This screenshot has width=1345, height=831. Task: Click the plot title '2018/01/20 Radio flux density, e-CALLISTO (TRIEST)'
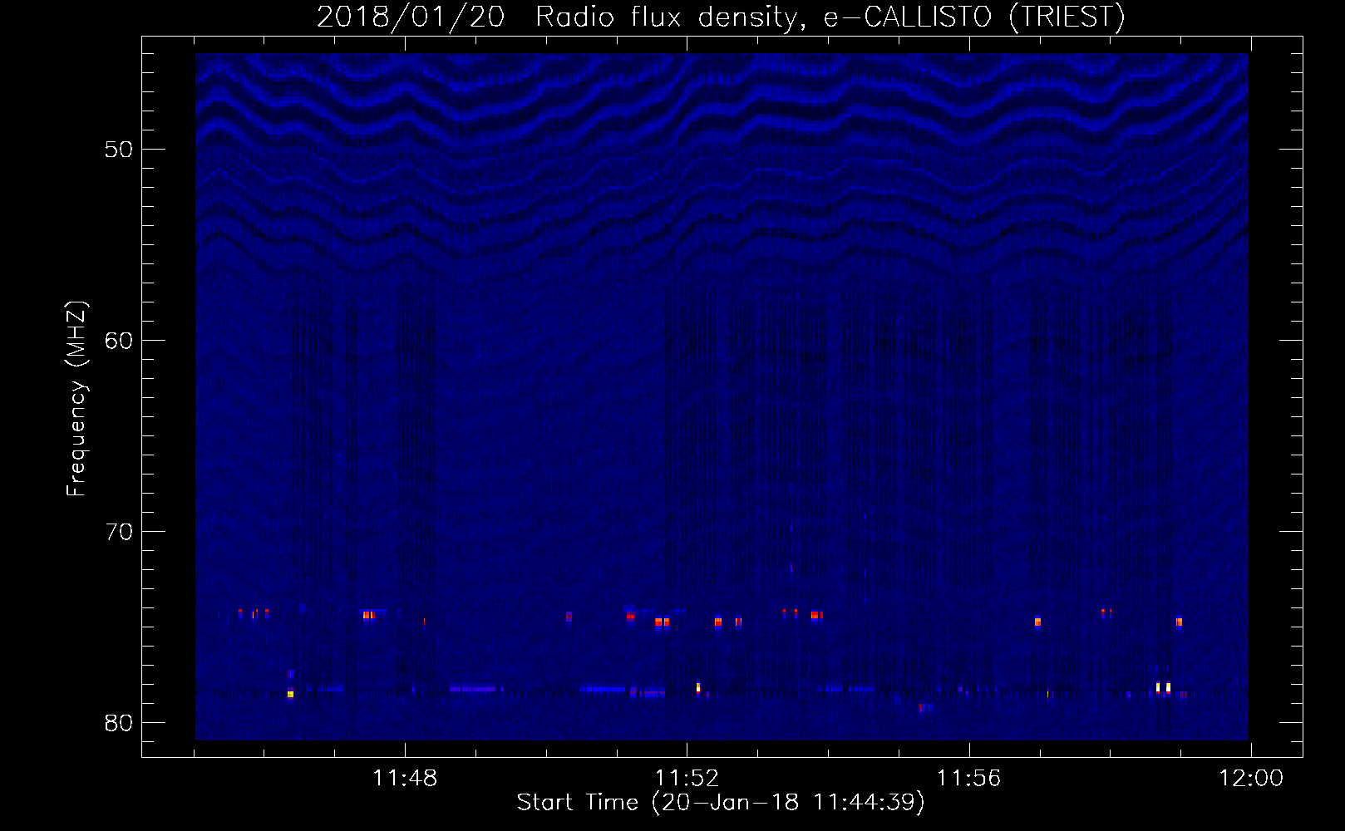[x=721, y=17]
